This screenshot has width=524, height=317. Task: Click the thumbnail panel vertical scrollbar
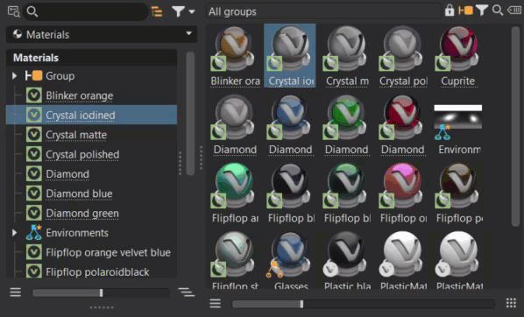tap(515, 127)
